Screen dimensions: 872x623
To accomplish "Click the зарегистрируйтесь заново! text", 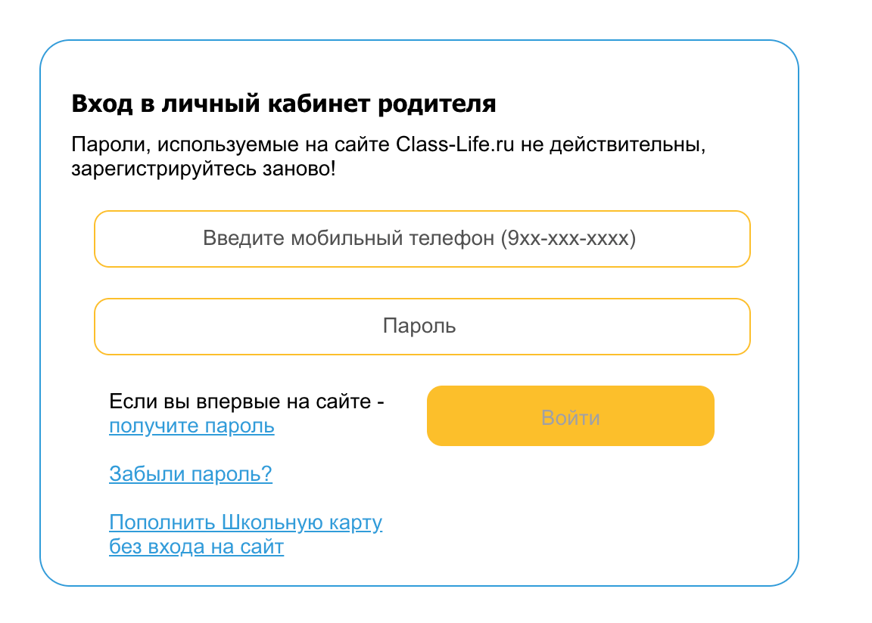I will coord(204,168).
